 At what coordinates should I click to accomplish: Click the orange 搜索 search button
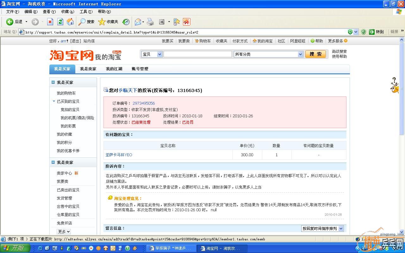point(315,54)
